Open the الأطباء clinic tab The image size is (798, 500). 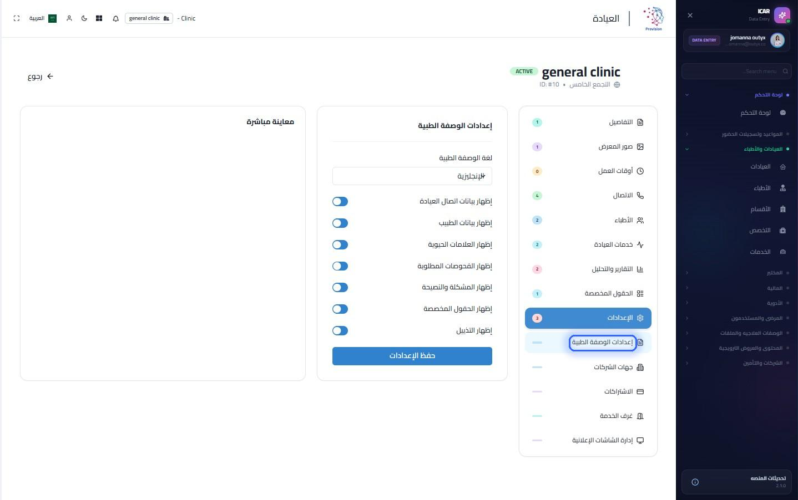(x=588, y=221)
